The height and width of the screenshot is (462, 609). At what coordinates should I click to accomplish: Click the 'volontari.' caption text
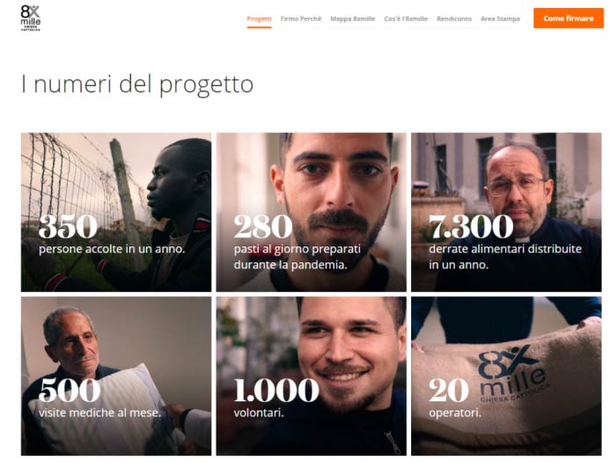coord(259,413)
